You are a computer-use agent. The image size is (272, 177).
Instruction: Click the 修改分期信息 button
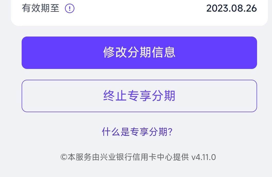[x=139, y=53]
